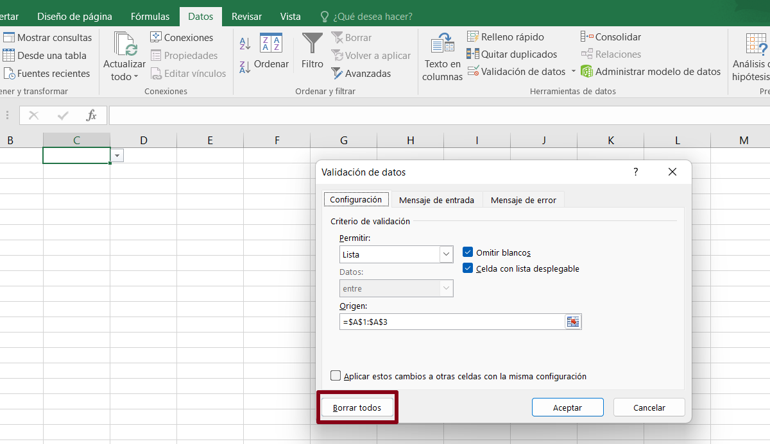Sort ascending A to Z
Screen dimensions: 770x444
coord(244,44)
